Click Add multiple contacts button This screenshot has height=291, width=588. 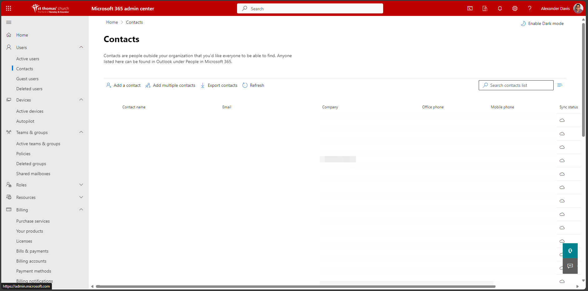170,85
